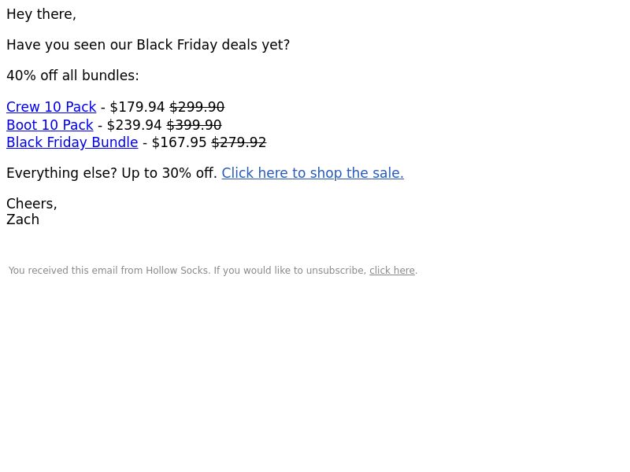Click the 'Have you seen our Black Friday deals' line
The height and width of the screenshot is (472, 630).
(148, 45)
